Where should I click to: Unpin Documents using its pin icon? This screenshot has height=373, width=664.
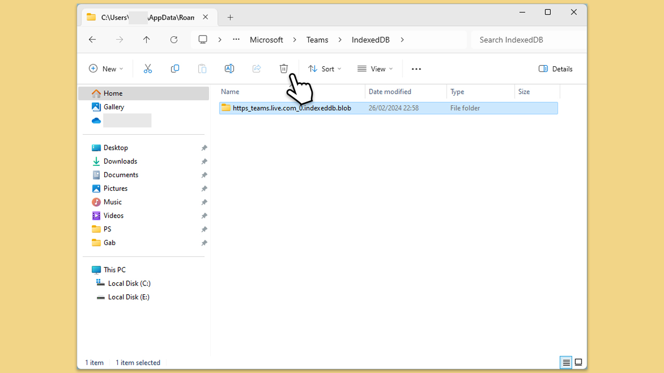tap(204, 175)
